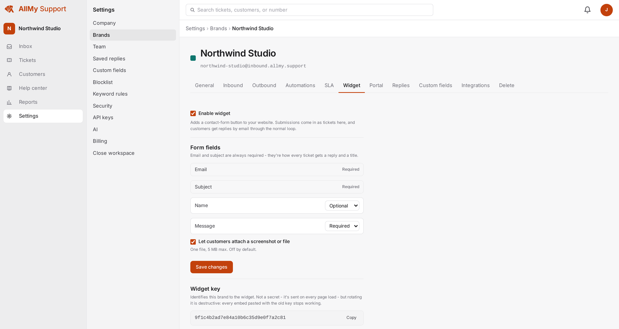
Task: Click the Save changes button
Action: [x=212, y=267]
